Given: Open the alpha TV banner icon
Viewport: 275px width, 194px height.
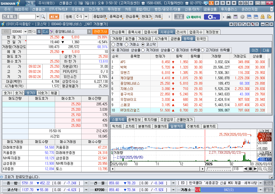Looking at the screenshot, I should 212,17.
